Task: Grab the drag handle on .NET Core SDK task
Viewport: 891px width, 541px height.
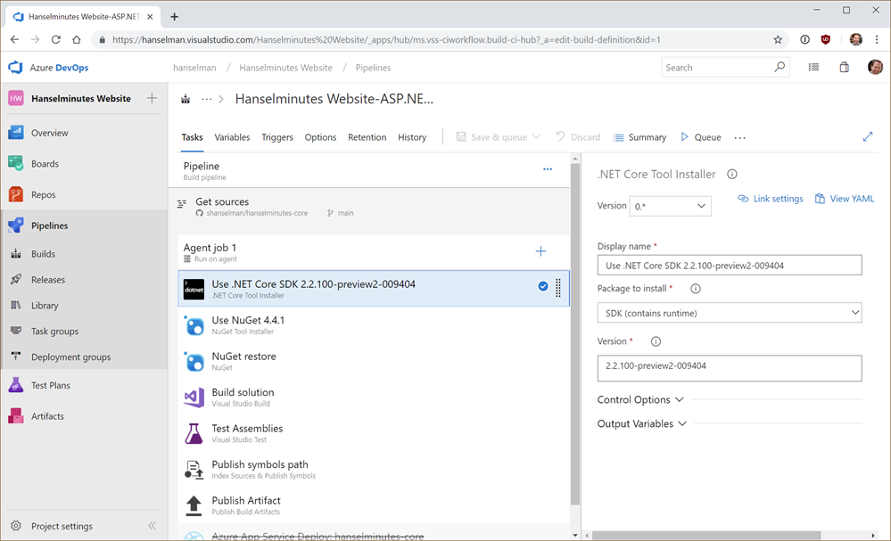Action: 558,288
